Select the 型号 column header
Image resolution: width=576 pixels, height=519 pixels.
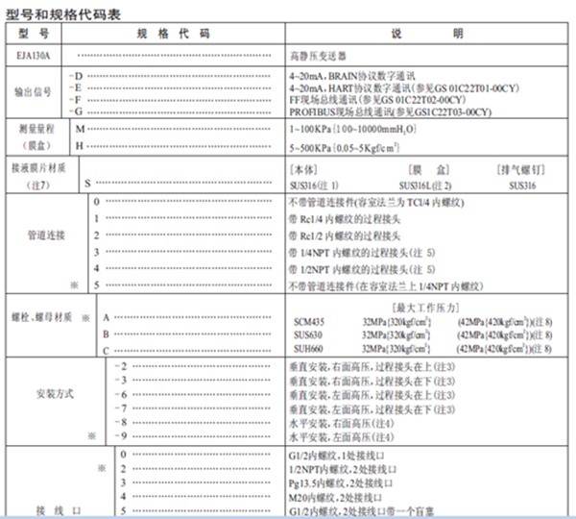tap(34, 34)
